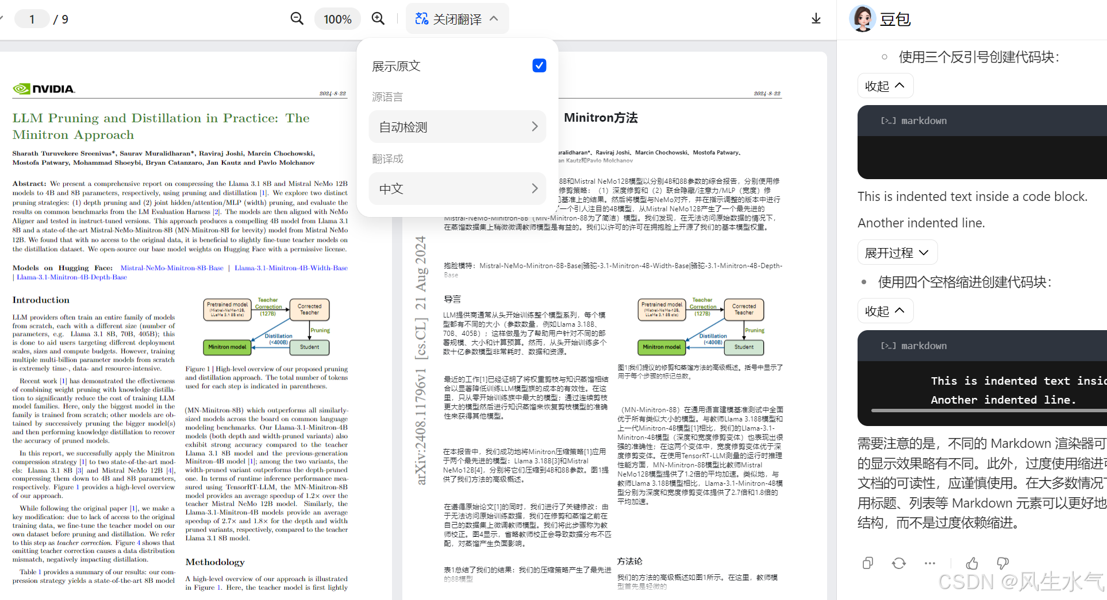Click the 'markdown' label in the first code block
Viewport: 1107px width, 600px height.
[x=924, y=121]
